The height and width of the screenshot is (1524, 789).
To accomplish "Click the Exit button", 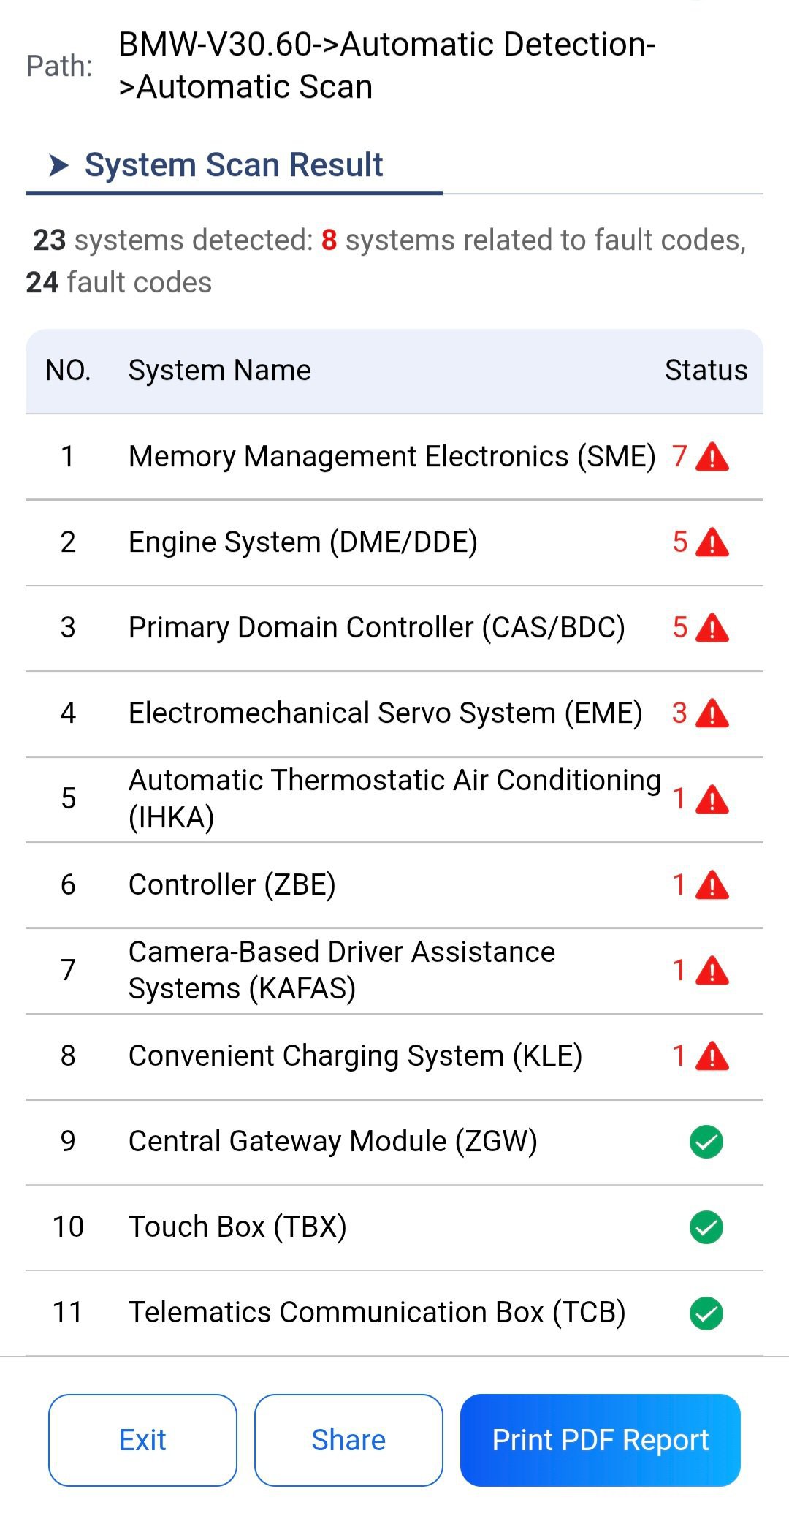I will click(142, 1440).
